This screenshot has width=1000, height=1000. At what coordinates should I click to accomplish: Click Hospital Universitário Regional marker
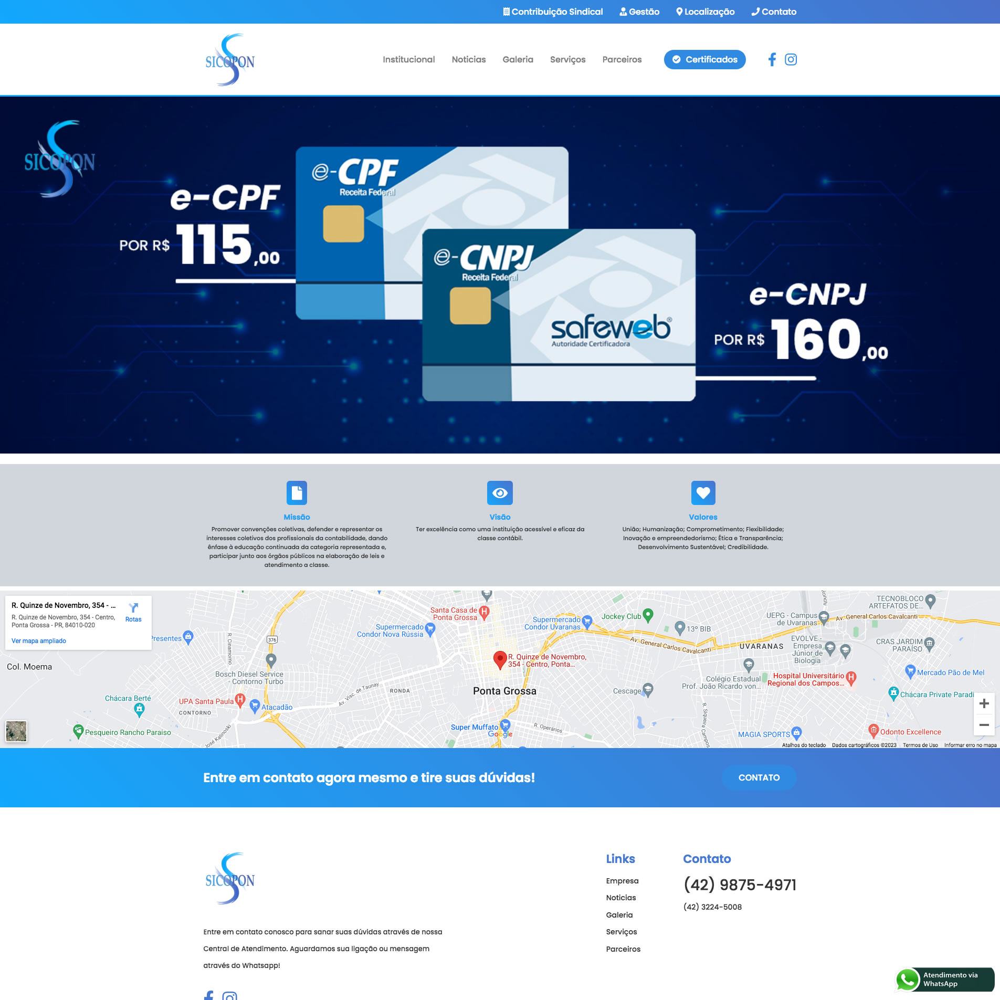click(851, 678)
